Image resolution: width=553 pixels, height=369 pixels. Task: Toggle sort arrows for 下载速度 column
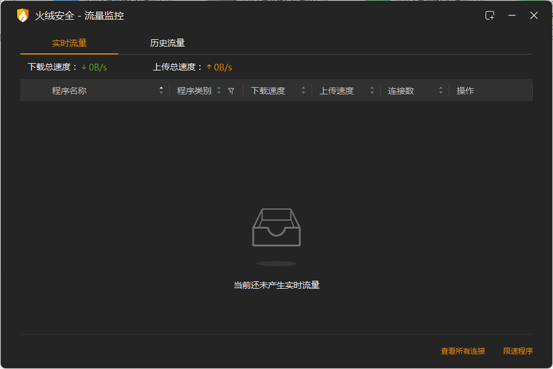(303, 91)
